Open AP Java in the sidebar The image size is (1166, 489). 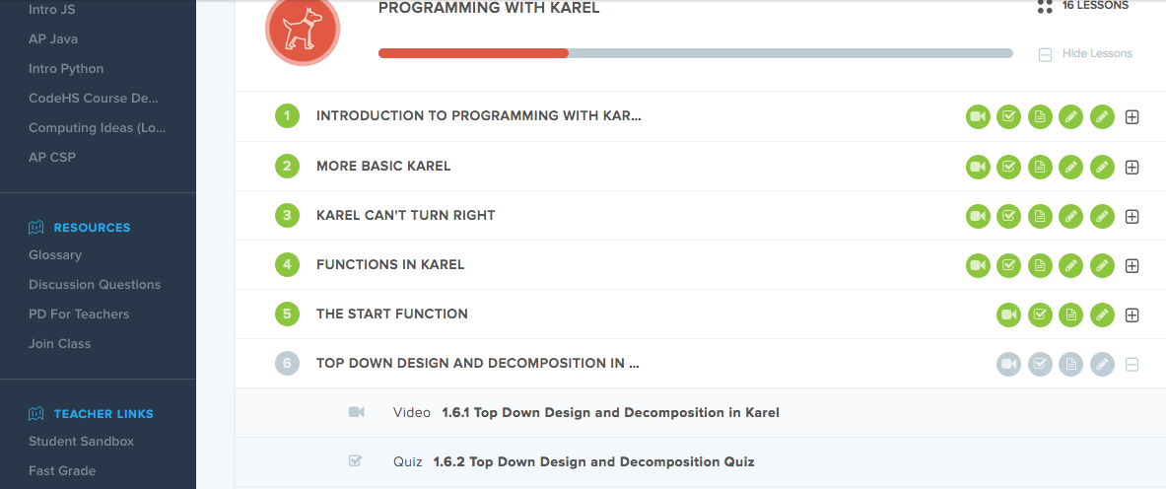click(53, 39)
